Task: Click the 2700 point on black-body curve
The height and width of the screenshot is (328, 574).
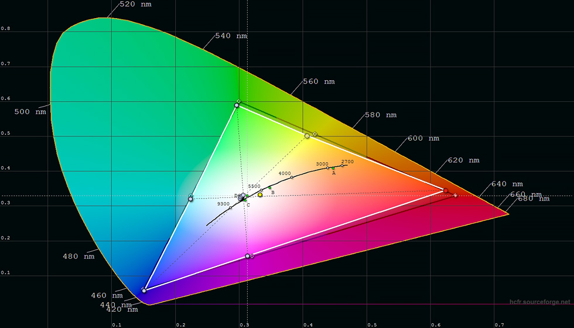Action: (343, 166)
